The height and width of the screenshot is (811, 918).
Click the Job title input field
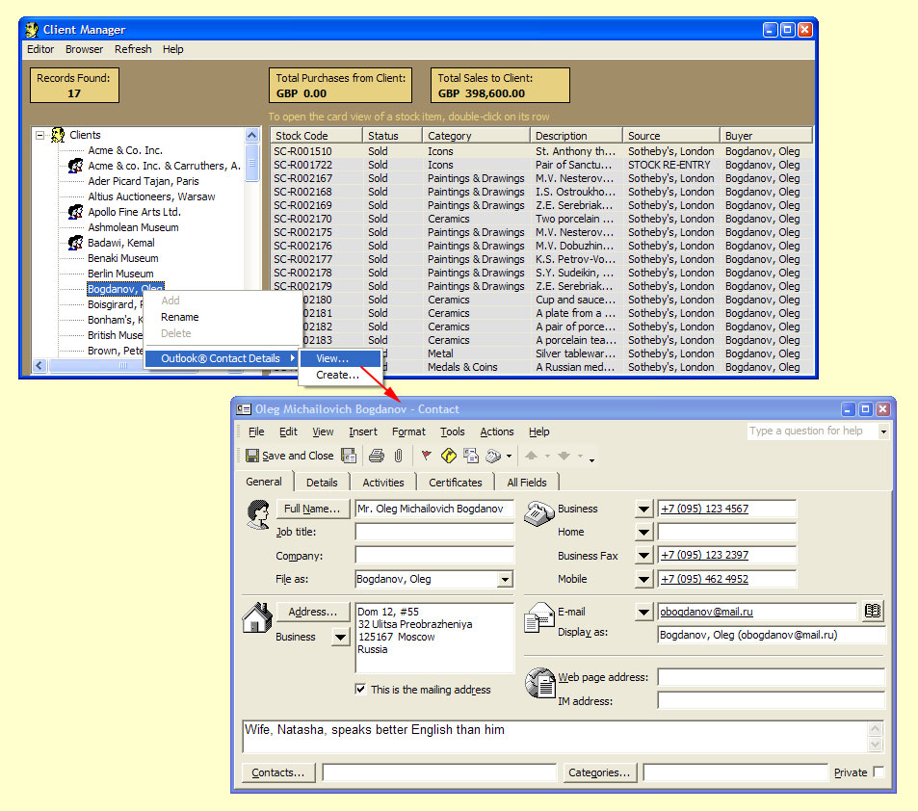click(434, 532)
